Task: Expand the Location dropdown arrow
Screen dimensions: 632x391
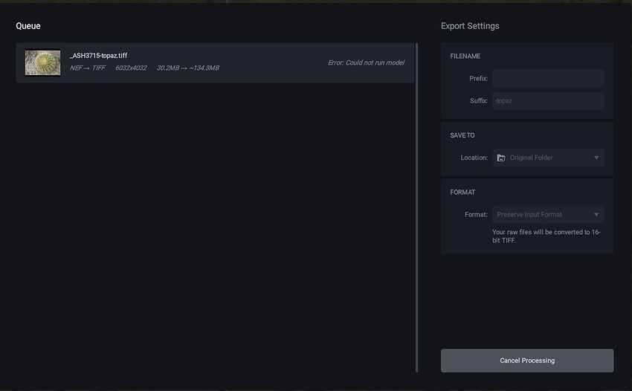Action: (596, 158)
